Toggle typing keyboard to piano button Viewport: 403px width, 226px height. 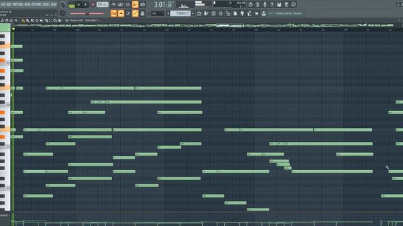[113, 13]
